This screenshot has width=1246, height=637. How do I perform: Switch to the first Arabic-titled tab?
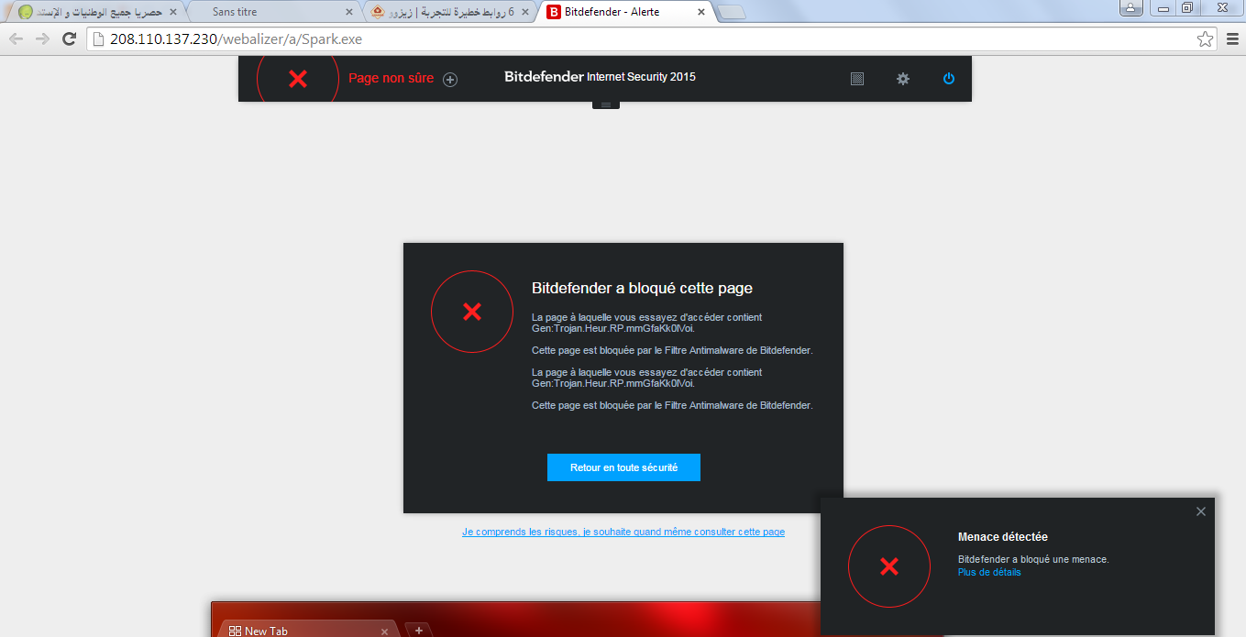(x=96, y=12)
